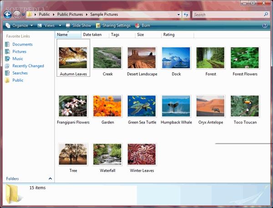Open the Documents favorite link
This screenshot has height=208, width=273.
pyautogui.click(x=22, y=45)
